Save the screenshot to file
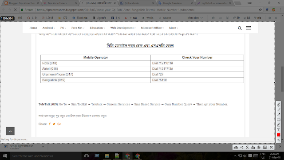Viewport: 284px width, 160px height. 265,147
